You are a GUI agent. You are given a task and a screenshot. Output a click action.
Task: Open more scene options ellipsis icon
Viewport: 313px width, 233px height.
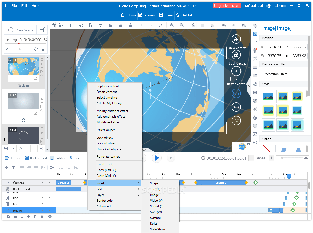[41, 149]
